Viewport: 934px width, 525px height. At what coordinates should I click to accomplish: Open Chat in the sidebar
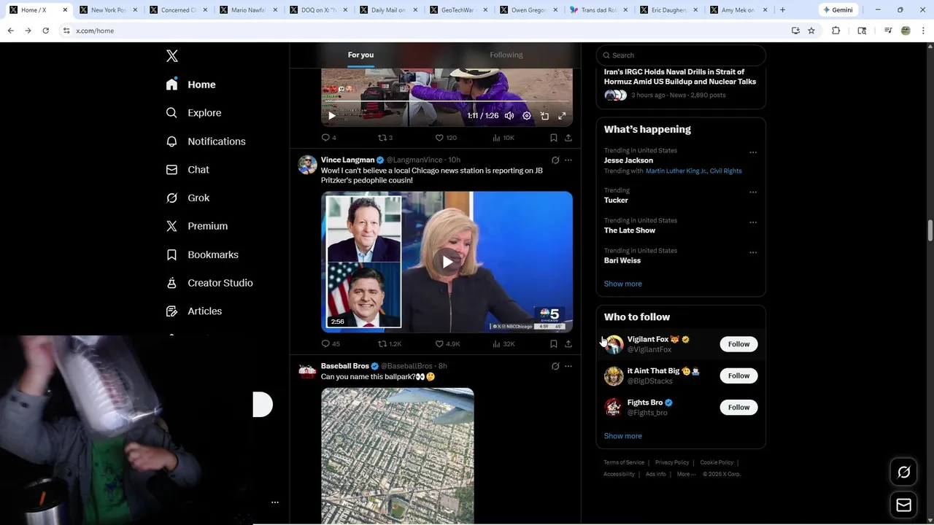[x=188, y=170]
